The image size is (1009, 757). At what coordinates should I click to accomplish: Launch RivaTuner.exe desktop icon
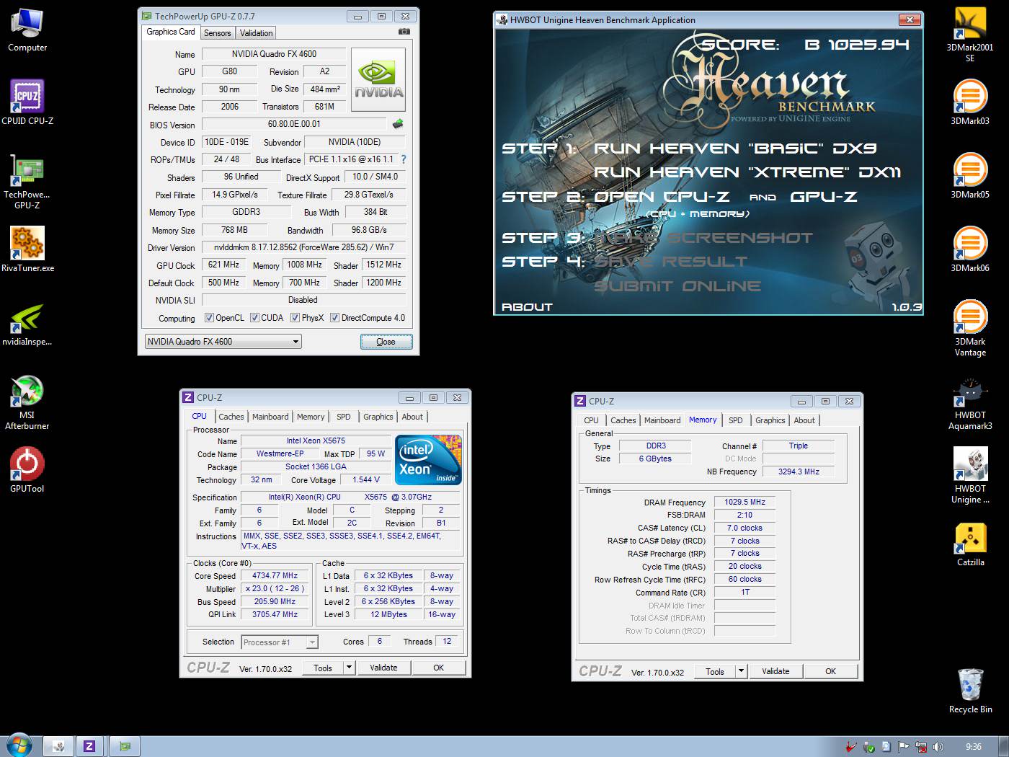pos(27,250)
